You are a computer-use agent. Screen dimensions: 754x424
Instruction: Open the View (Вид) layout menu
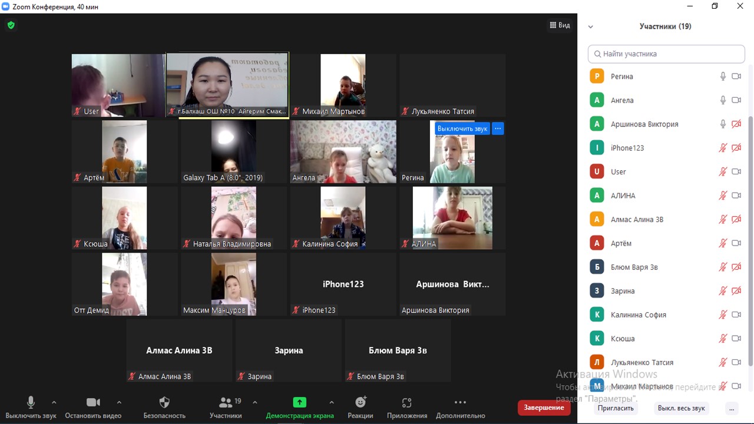560,25
